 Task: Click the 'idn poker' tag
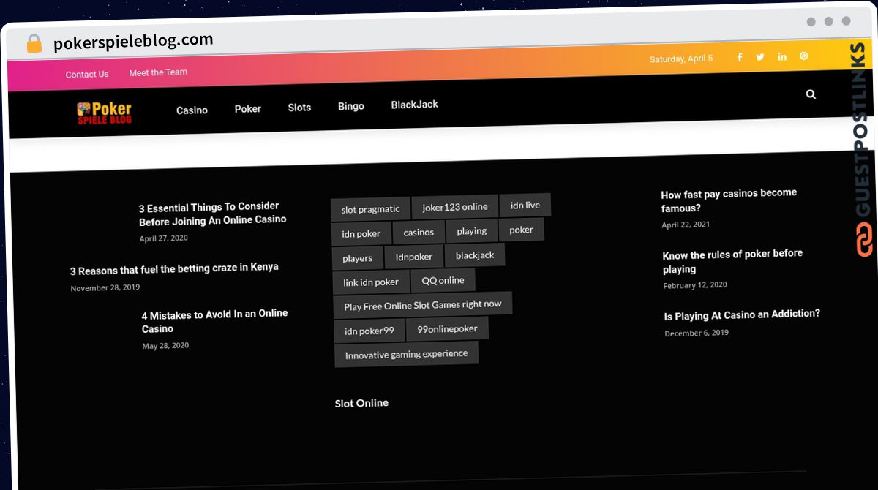361,234
